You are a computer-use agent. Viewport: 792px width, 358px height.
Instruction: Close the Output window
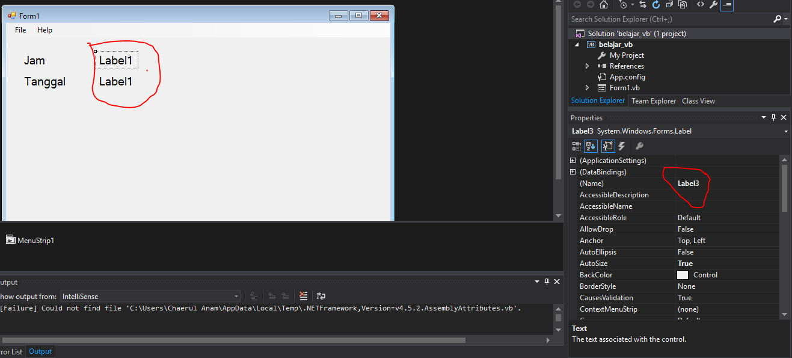point(557,282)
